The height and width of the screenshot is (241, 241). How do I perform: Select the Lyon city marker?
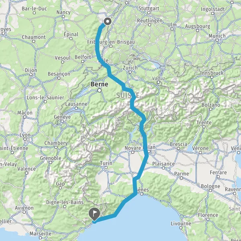click(25, 139)
